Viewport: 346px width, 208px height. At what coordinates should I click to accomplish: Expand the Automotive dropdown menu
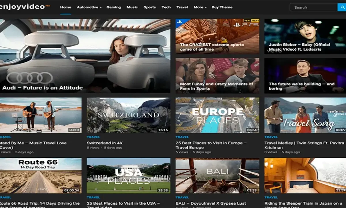89,7
